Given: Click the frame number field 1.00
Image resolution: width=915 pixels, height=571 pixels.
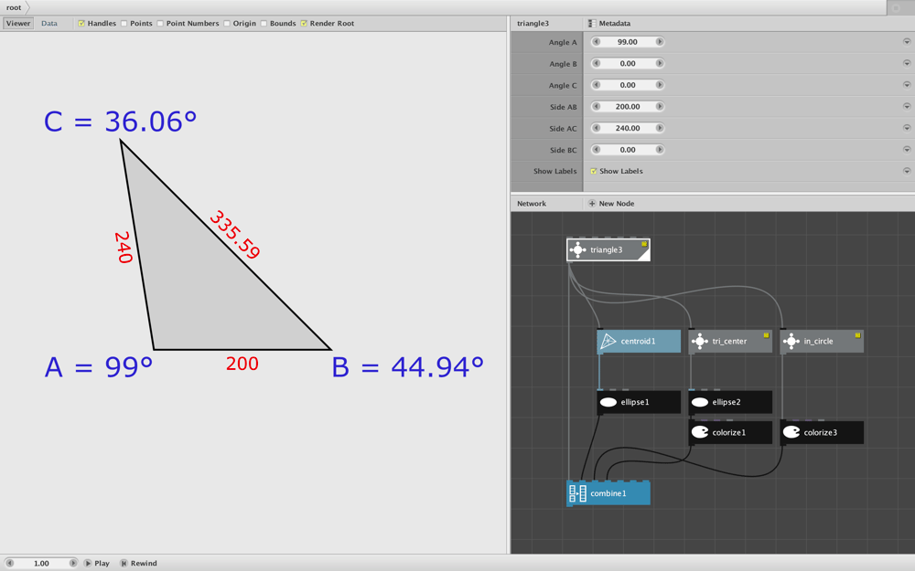Looking at the screenshot, I should 41,564.
